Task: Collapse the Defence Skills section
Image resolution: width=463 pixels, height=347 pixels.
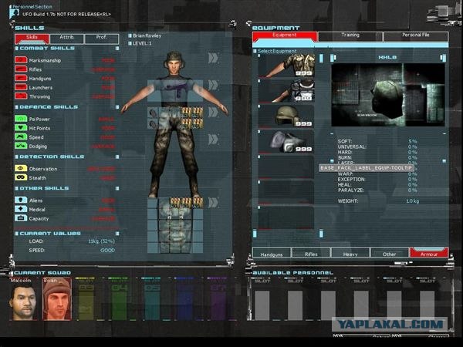Action: [117, 107]
